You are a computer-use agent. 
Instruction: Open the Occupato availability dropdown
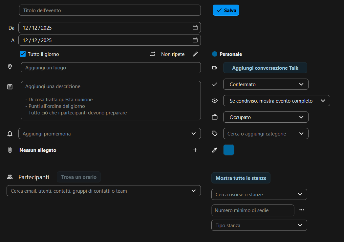[266, 117]
